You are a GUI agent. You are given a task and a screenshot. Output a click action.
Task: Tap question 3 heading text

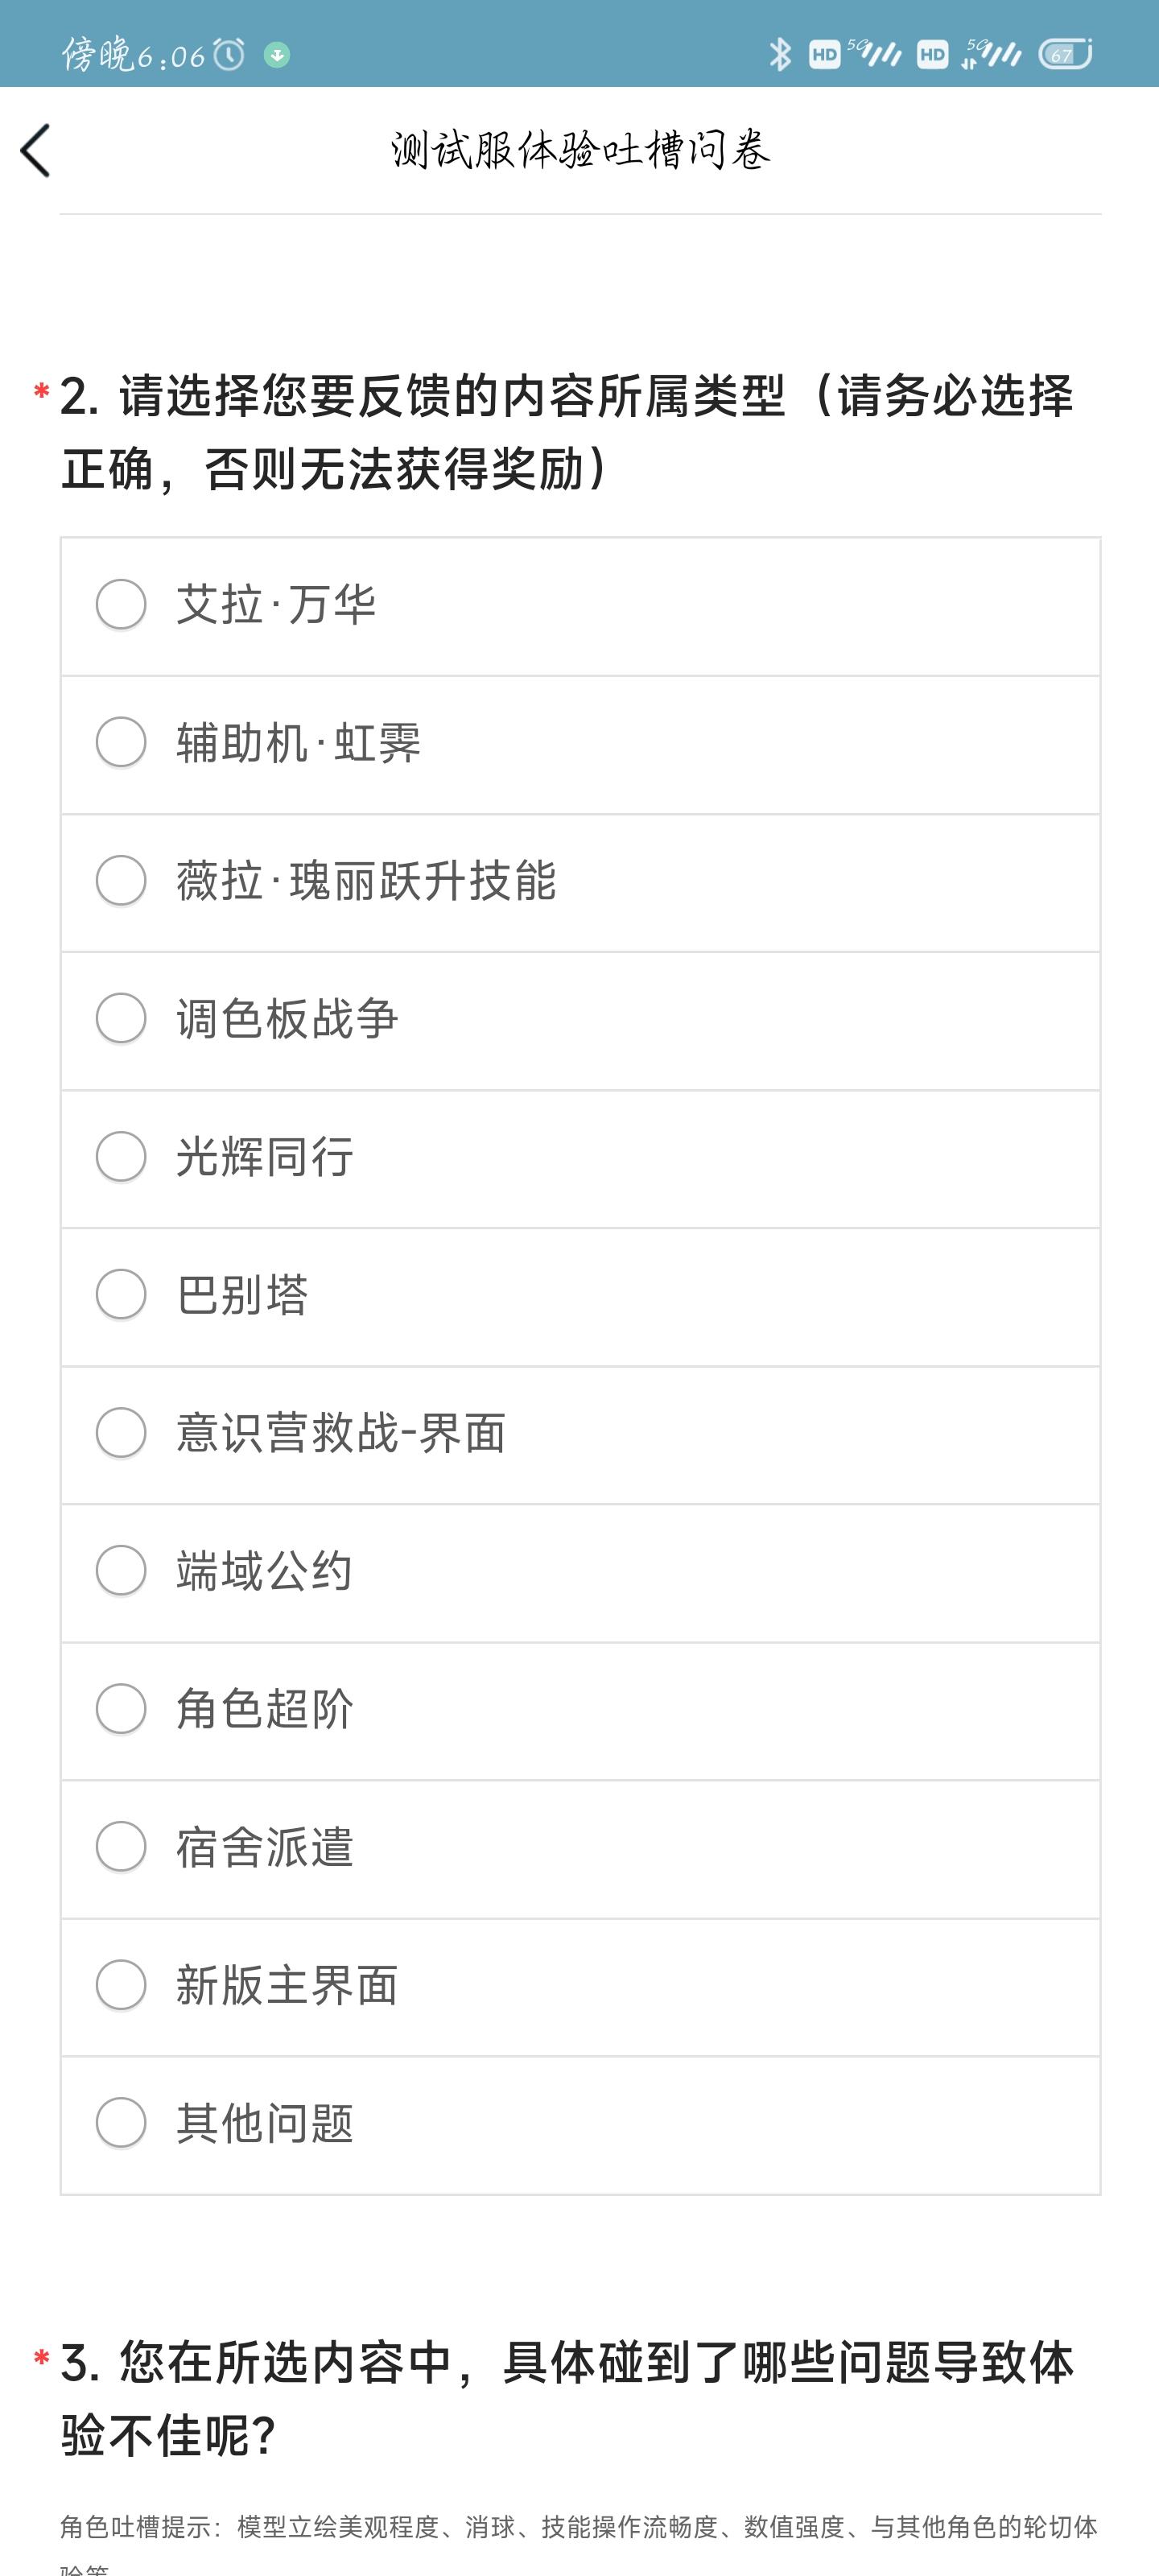click(x=567, y=2398)
